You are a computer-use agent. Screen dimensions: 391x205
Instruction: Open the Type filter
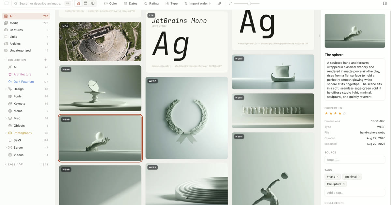[x=171, y=4]
